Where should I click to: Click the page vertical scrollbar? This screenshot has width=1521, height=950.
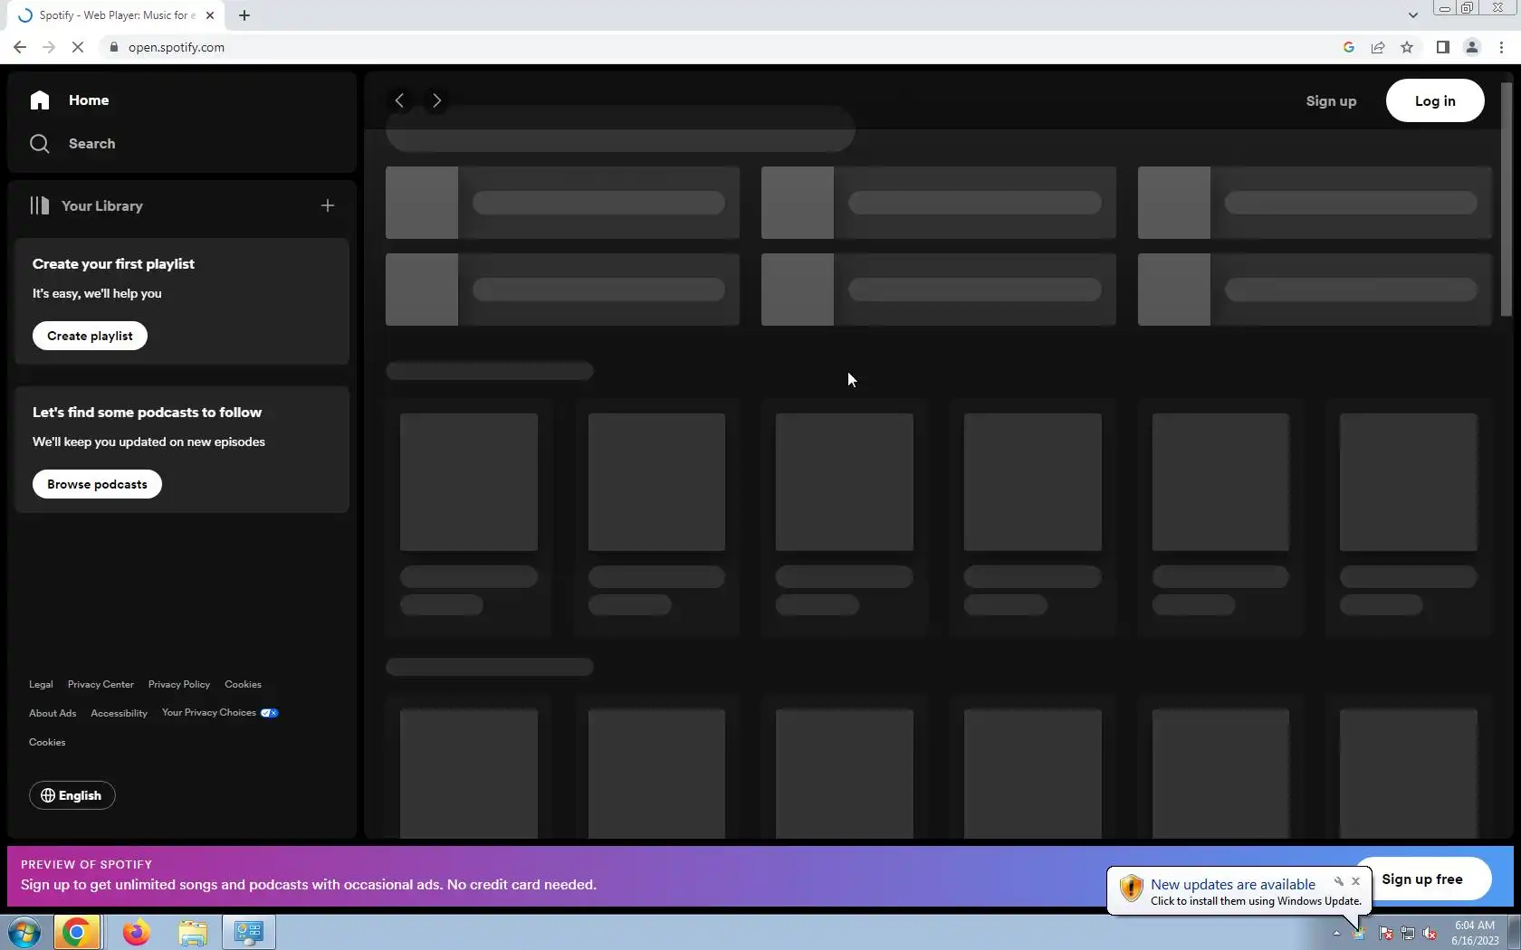click(x=1507, y=199)
